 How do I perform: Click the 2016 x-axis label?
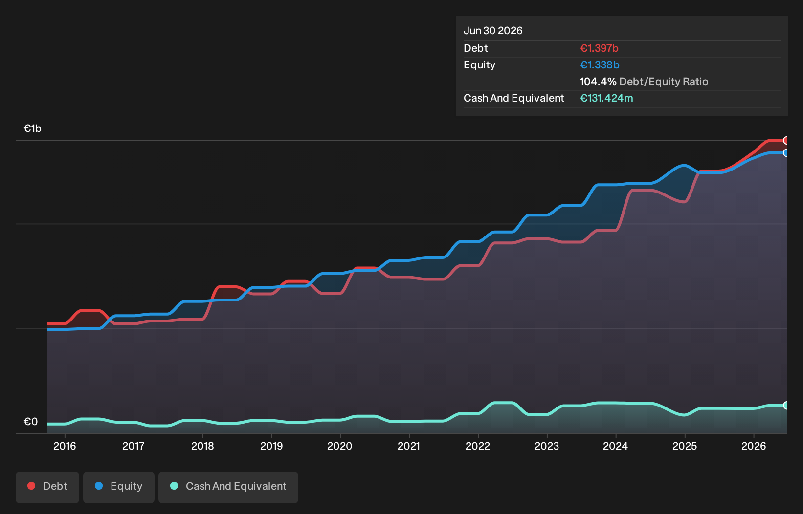[x=65, y=446]
